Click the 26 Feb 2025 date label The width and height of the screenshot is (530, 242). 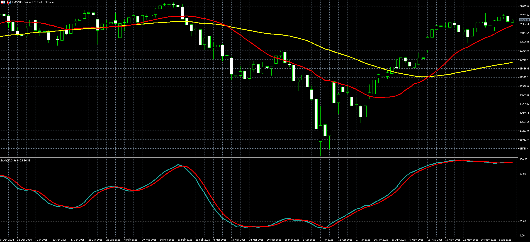(203, 239)
